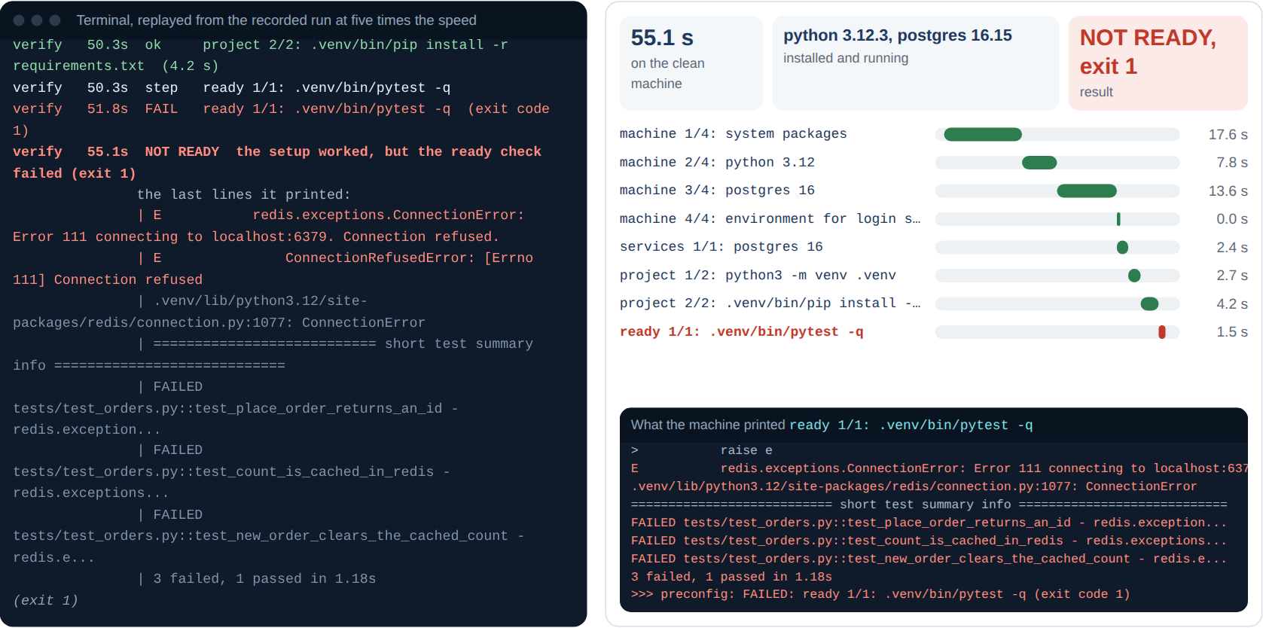Viewport: 1263px width, 628px height.
Task: Click the second terminal window dot
Action: pyautogui.click(x=37, y=20)
